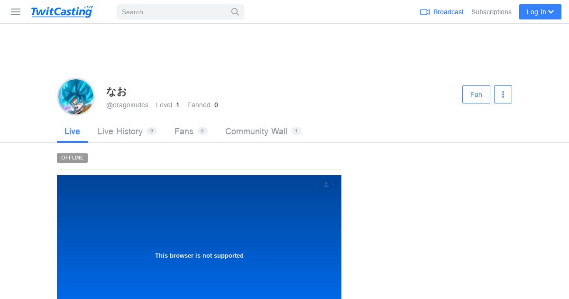Switch to the Live History tab
569x299 pixels.
127,131
